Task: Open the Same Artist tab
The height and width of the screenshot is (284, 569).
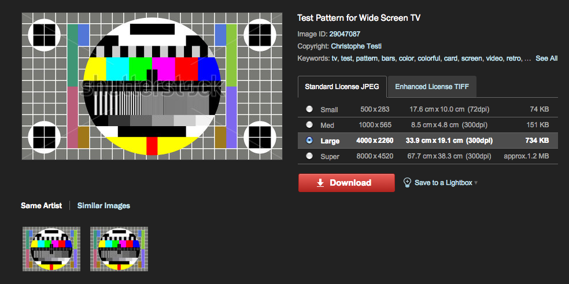Action: click(42, 205)
